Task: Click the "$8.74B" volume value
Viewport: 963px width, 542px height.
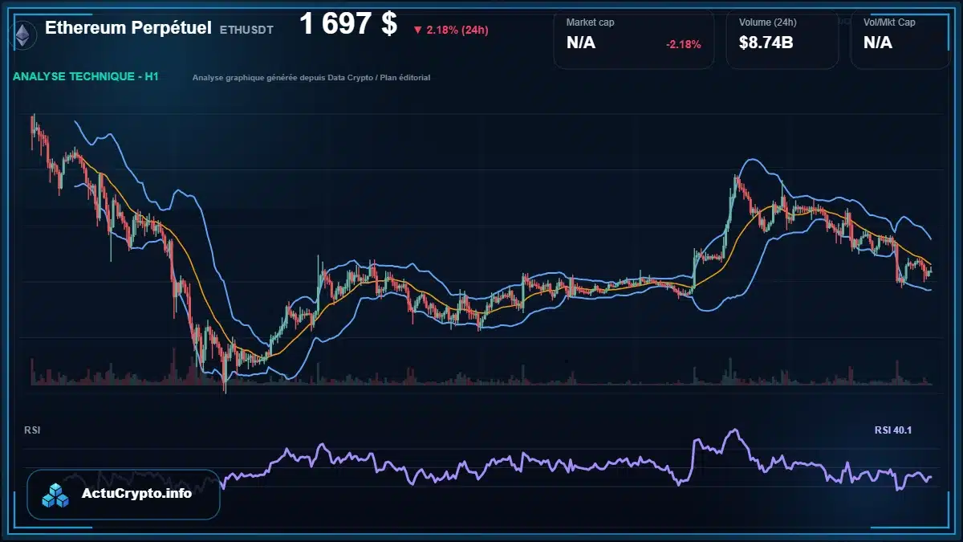Action: tap(766, 43)
